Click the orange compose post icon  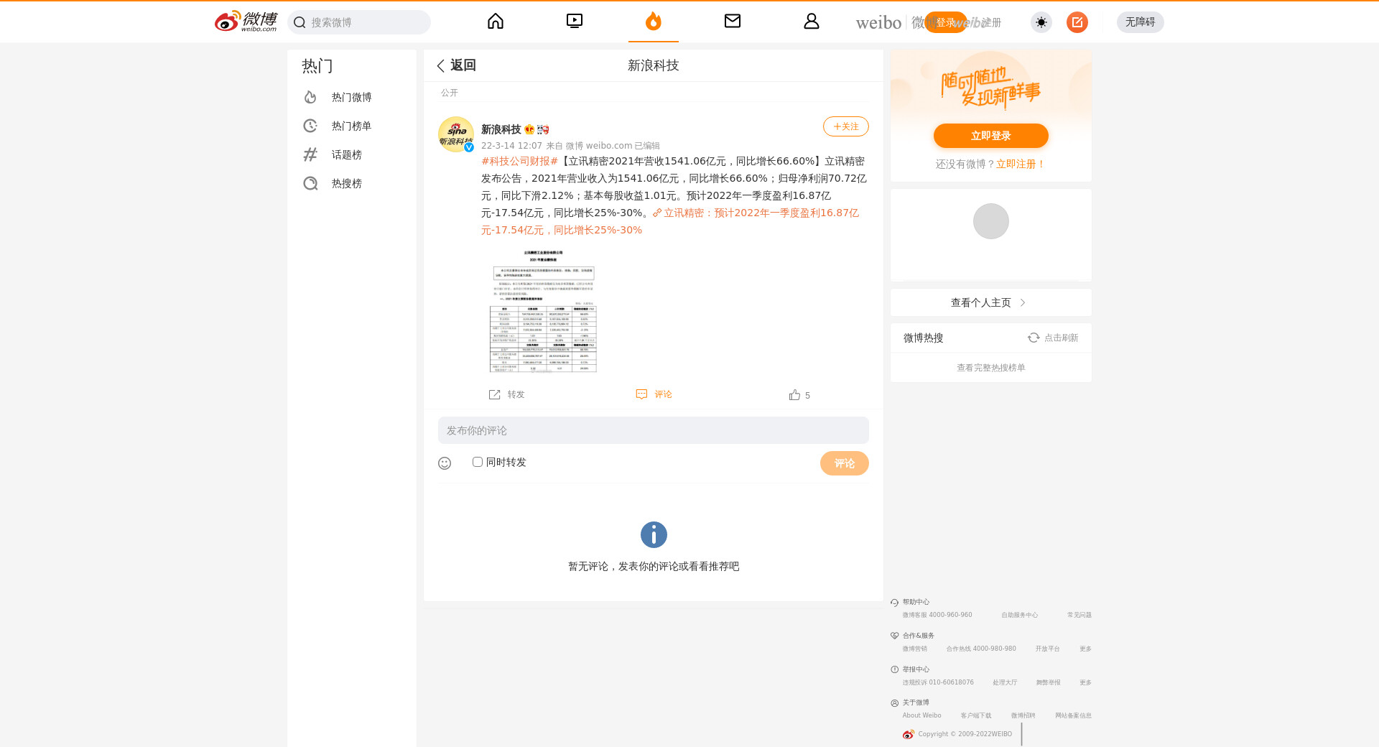click(1077, 22)
